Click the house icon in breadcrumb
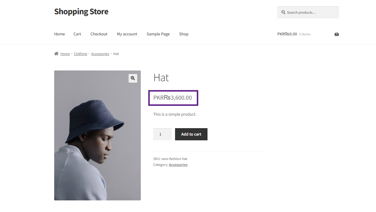Screen dimensions: 376x212 (56, 54)
